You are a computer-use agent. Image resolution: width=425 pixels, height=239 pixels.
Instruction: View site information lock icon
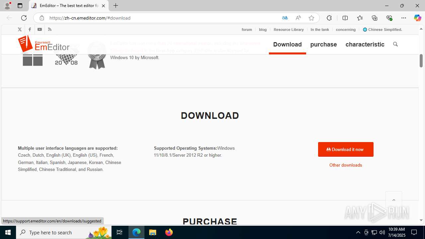[x=42, y=18]
